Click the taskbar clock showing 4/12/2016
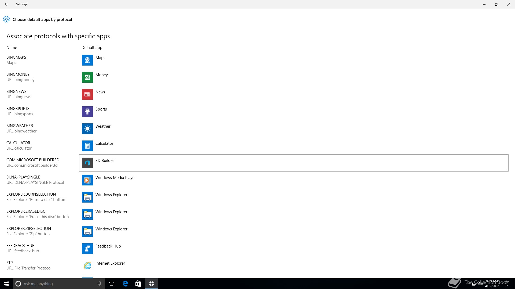The width and height of the screenshot is (515, 289). (492, 284)
